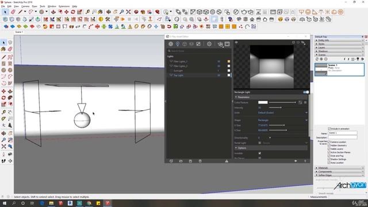Image resolution: width=368 pixels, height=207 pixels.
Task: Uncheck the Camera Location property
Action: pos(329,142)
